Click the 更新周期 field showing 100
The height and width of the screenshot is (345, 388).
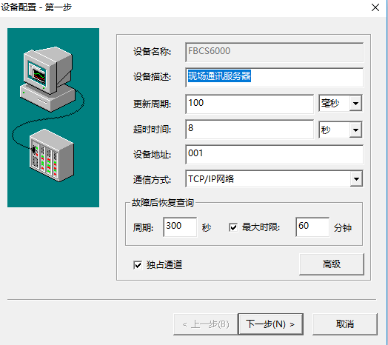point(250,104)
